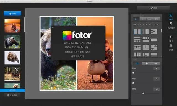The height and width of the screenshot is (106, 177).
Task: Click the bear photo cell in collage
Action: [x=58, y=53]
